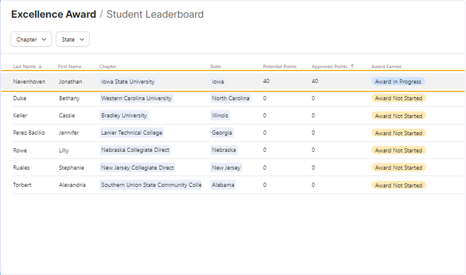Select the Ruales last name cell
This screenshot has width=466, height=275.
21,168
